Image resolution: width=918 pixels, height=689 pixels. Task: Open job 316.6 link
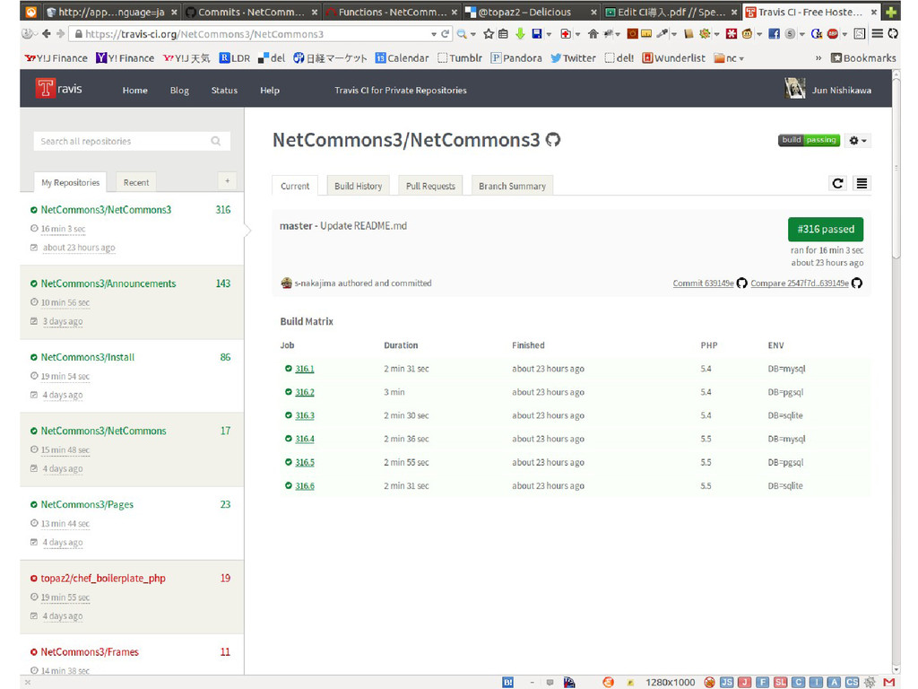(305, 485)
